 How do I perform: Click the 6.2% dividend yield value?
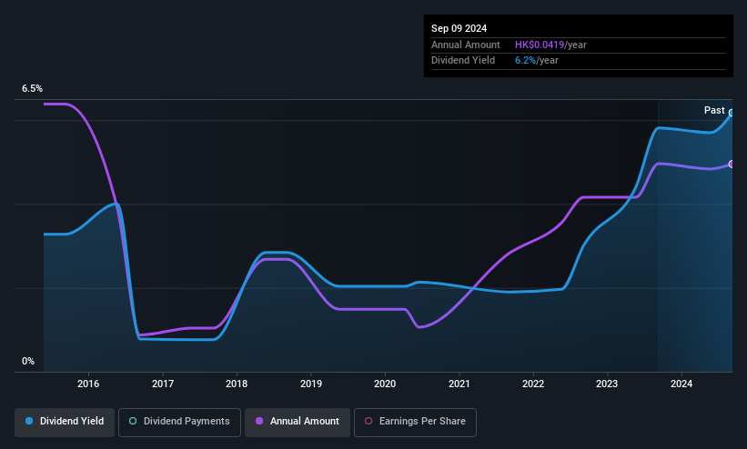click(x=526, y=61)
